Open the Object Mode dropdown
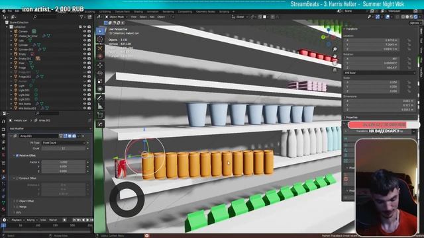This screenshot has height=238, width=424. pyautogui.click(x=117, y=17)
